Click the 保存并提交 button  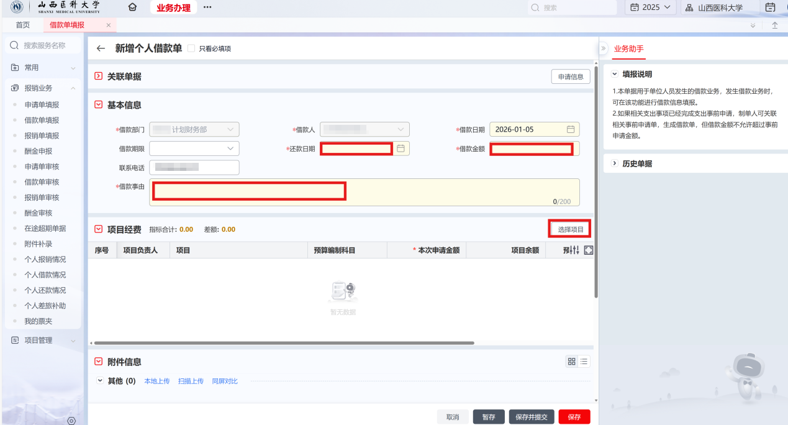point(531,417)
